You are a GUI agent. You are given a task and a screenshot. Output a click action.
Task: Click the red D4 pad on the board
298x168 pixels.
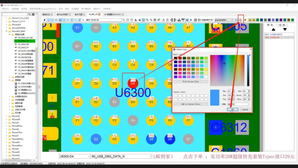click(x=133, y=83)
